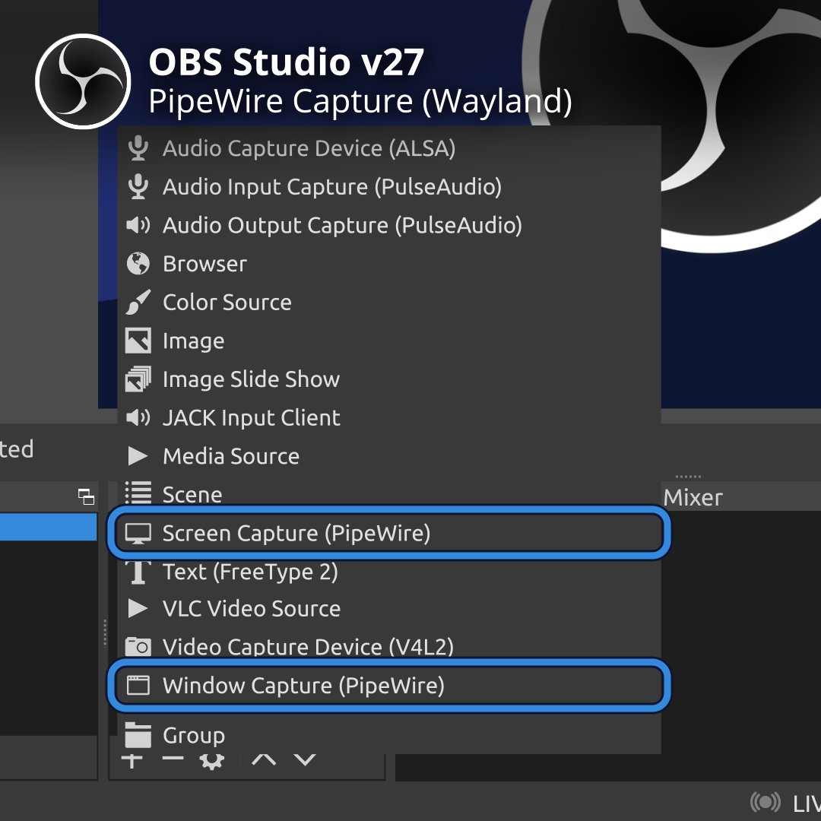The image size is (821, 821).
Task: Click play icon beside VLC Video Source
Action: point(138,608)
